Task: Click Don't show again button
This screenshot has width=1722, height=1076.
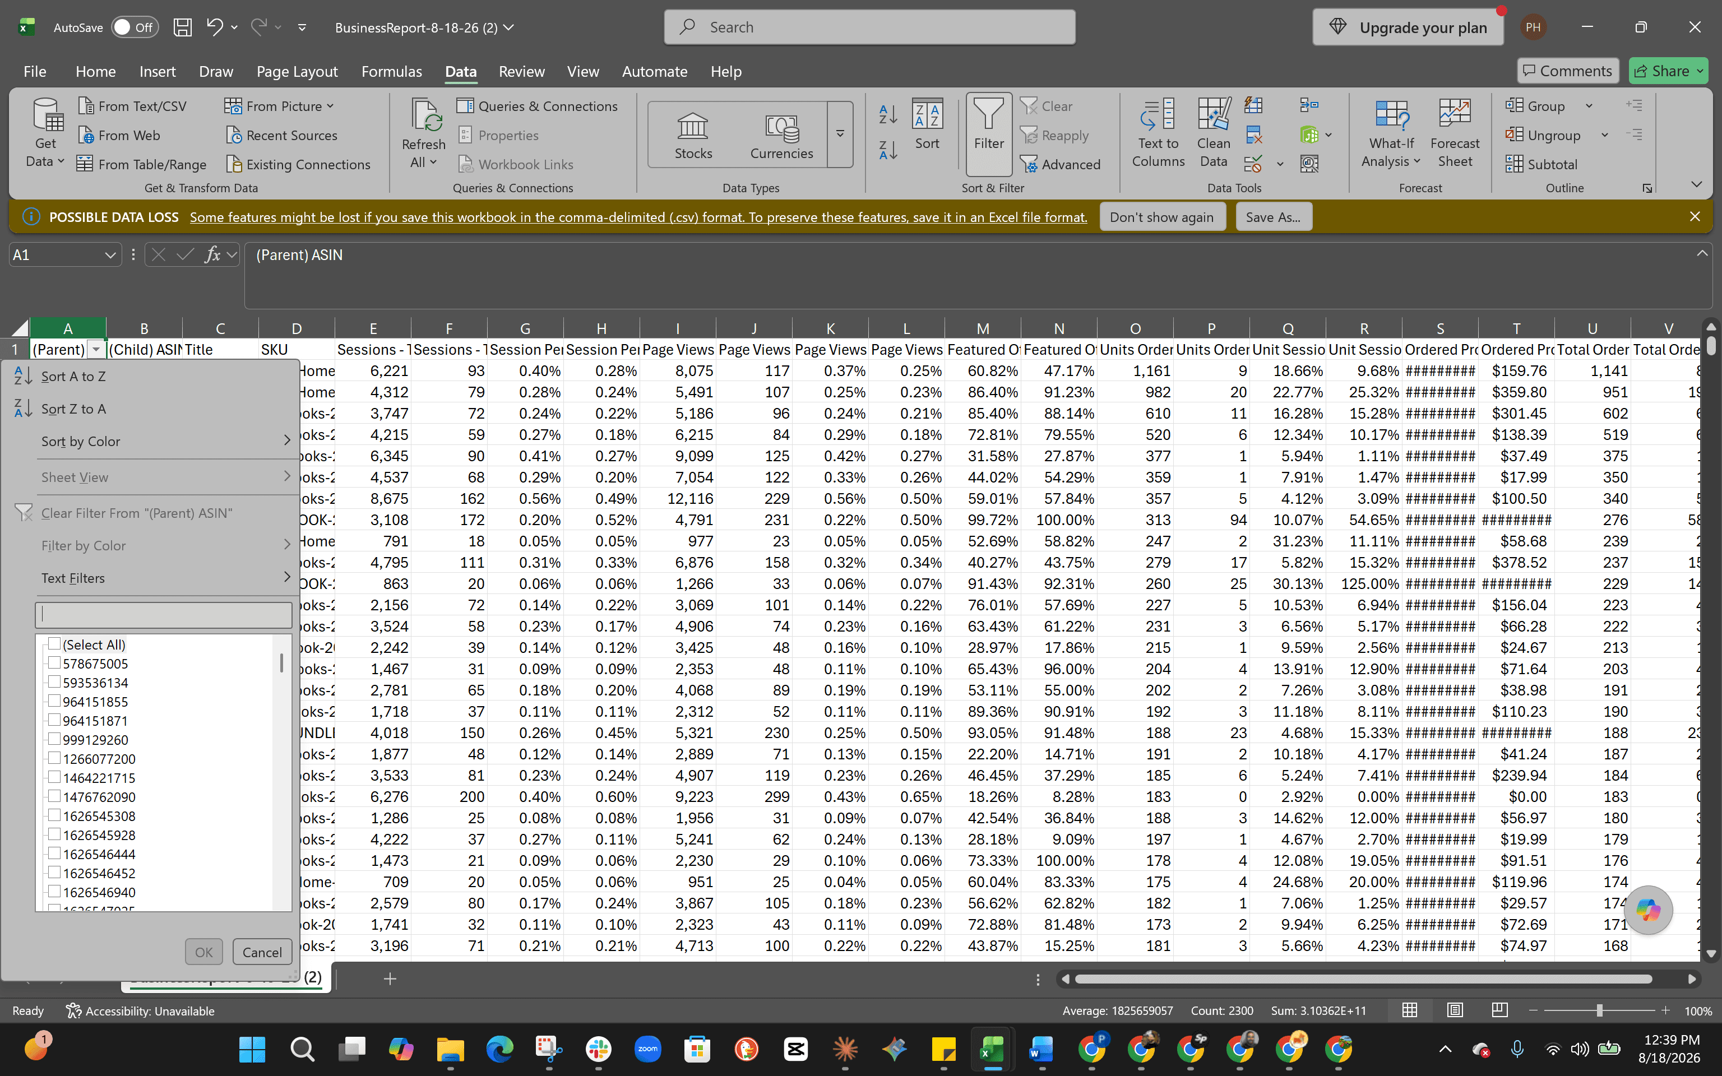Action: point(1161,217)
